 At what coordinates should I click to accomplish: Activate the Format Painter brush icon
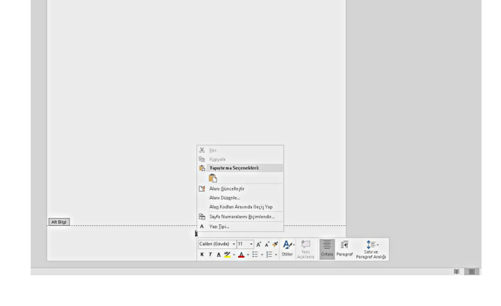[x=275, y=244]
